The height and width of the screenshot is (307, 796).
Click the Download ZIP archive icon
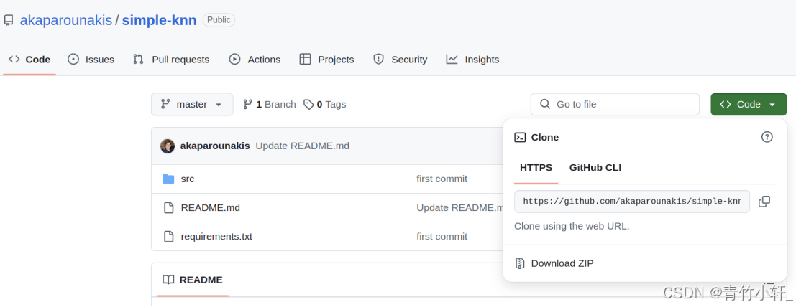[520, 263]
